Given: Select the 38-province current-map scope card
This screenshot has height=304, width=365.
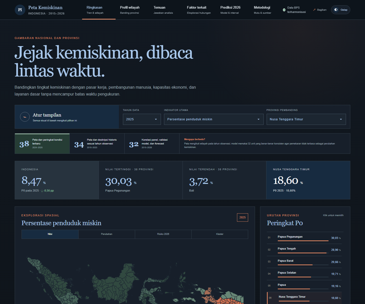Looking at the screenshot, I should tap(42, 143).
